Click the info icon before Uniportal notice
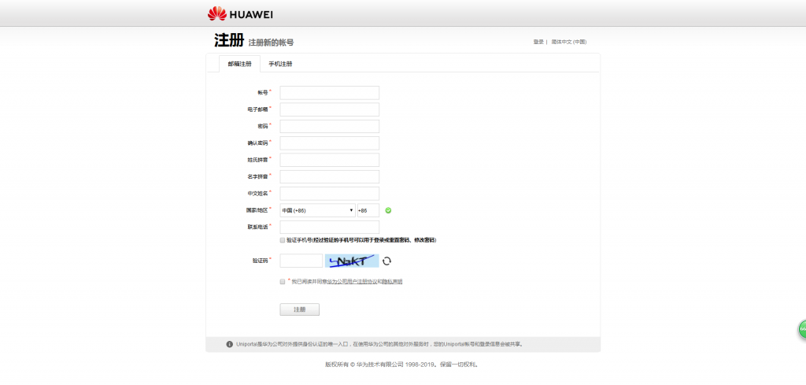806x385 pixels. coord(229,344)
